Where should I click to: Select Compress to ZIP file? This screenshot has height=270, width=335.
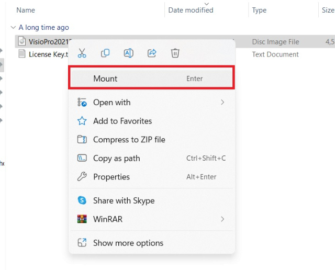129,140
